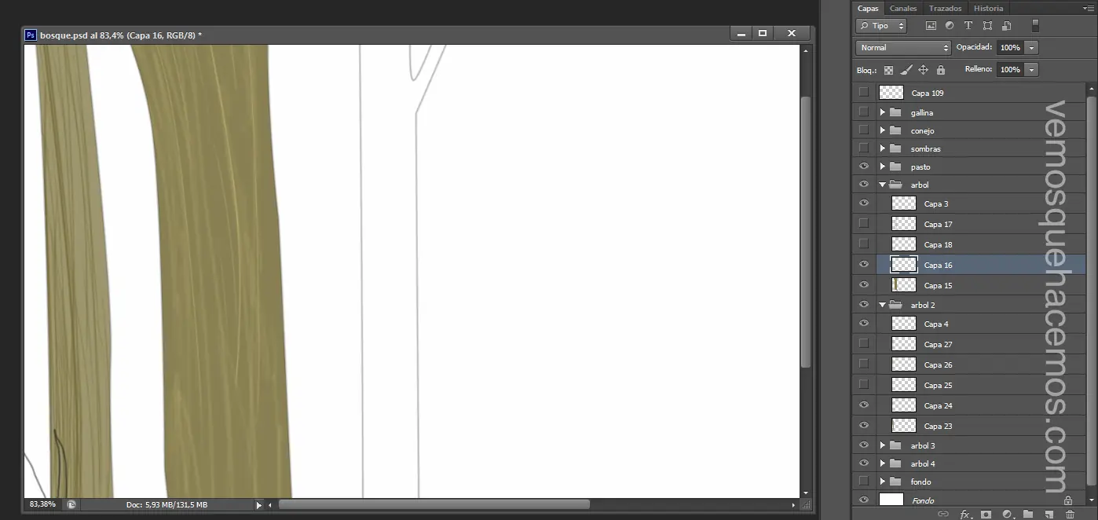Hide the Capa 16 layer
The width and height of the screenshot is (1098, 520).
864,265
